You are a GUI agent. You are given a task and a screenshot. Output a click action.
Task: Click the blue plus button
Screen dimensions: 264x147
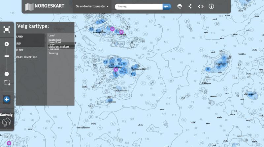[x=7, y=99]
